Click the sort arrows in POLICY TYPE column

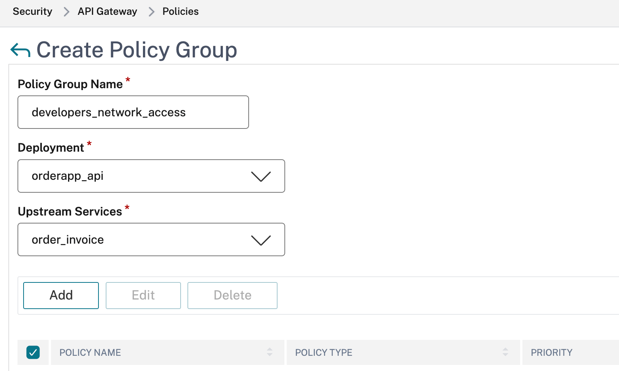[505, 352]
